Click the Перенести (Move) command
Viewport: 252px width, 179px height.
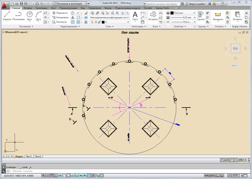tap(61, 13)
